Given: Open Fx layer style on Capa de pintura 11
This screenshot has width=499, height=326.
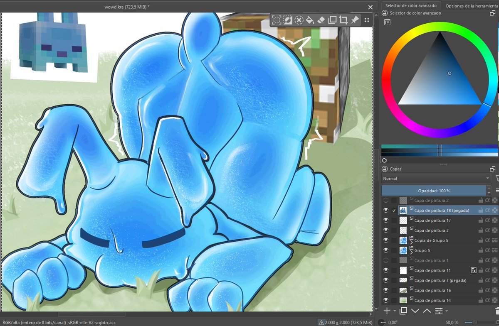Looking at the screenshot, I should 473,270.
